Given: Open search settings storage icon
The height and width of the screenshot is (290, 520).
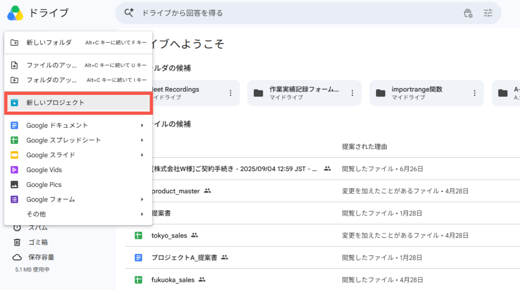Looking at the screenshot, I should coord(468,13).
